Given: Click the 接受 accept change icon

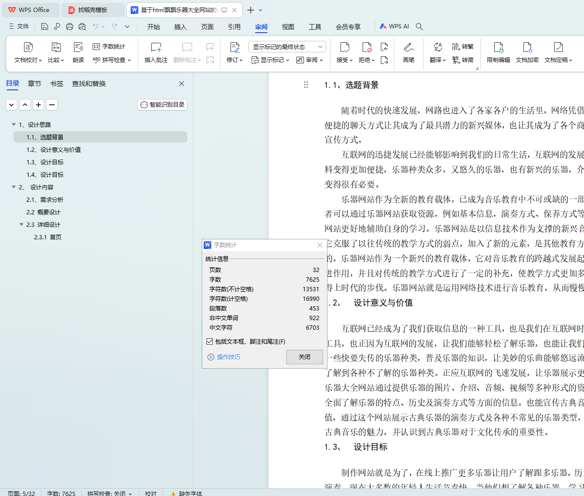Looking at the screenshot, I should [345, 47].
